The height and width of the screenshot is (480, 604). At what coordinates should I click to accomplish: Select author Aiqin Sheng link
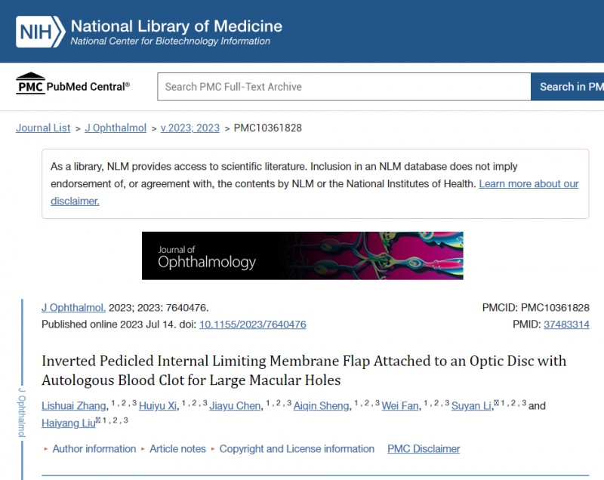[x=321, y=406]
